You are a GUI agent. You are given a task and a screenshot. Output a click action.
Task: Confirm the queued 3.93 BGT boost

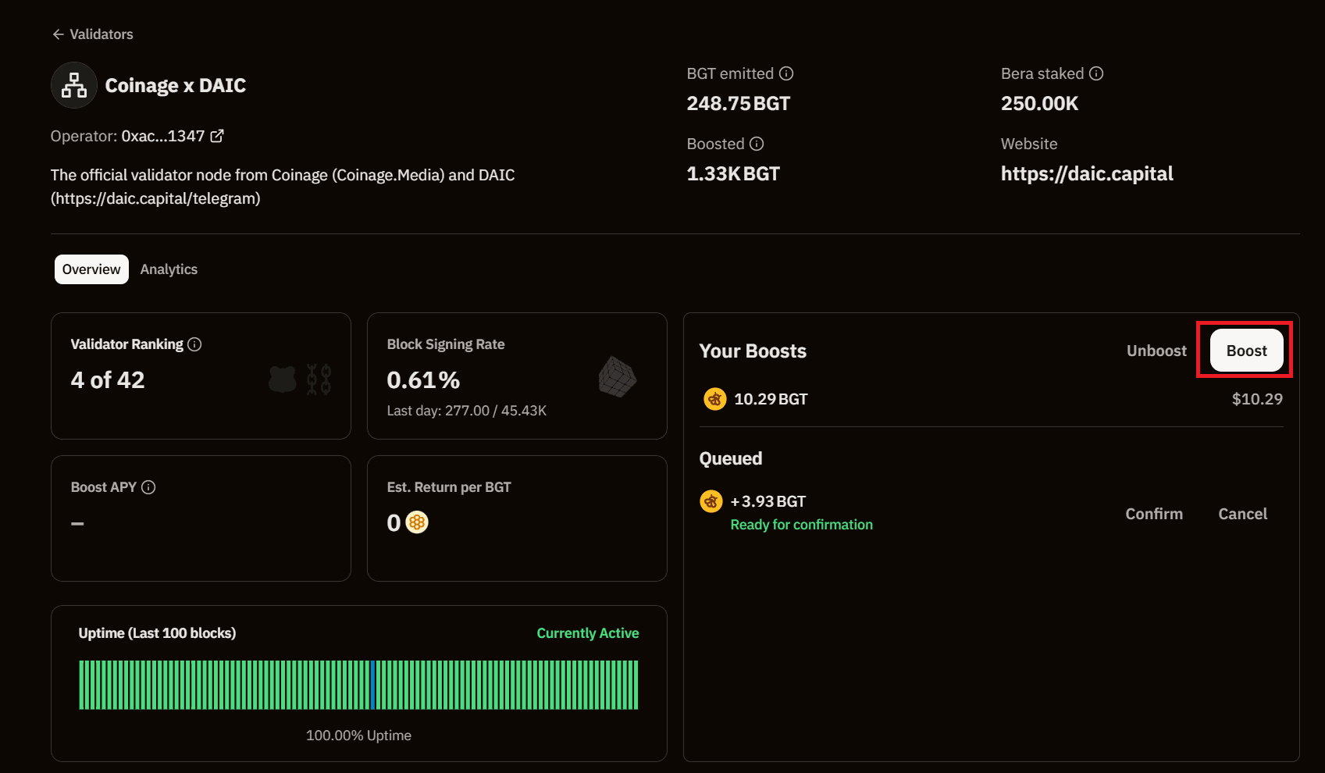point(1153,514)
